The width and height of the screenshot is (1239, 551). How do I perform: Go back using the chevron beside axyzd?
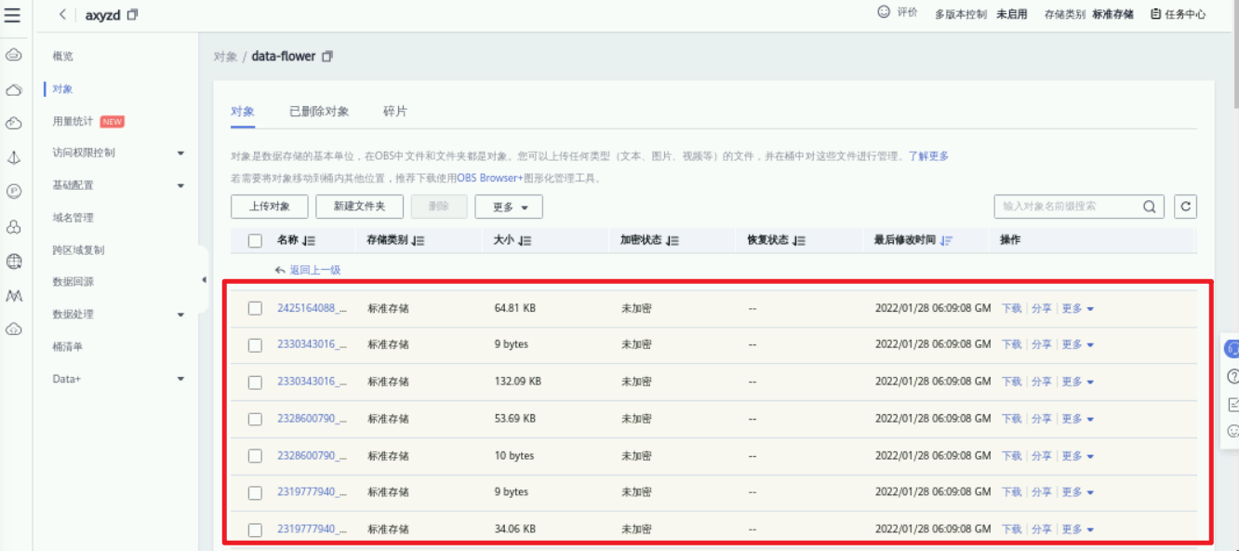[62, 14]
